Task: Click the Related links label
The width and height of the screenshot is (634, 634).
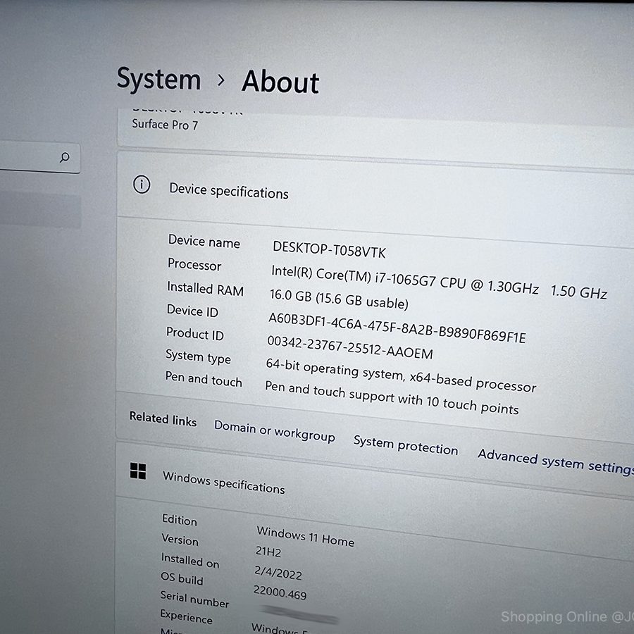Action: click(163, 419)
